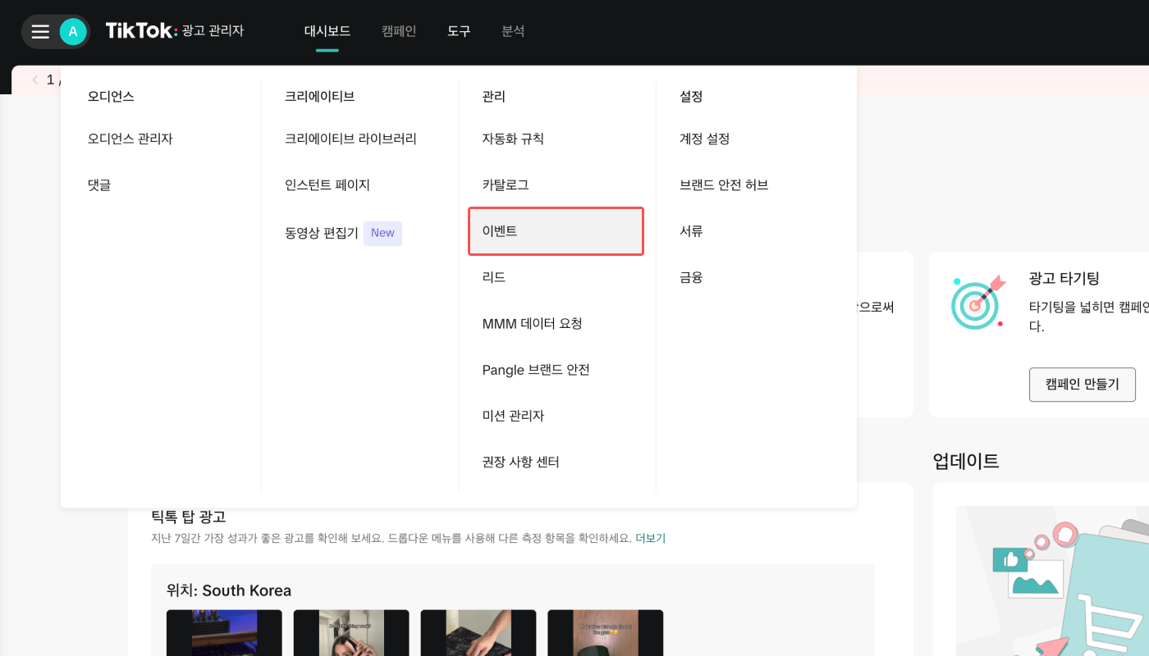Viewport: 1149px width, 656px height.
Task: Click the 오디언스 column heading
Action: coord(111,97)
